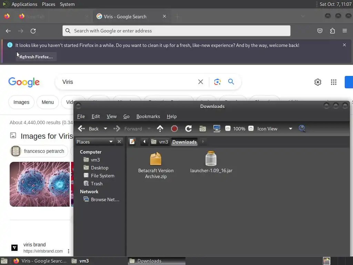This screenshot has height=265, width=353.
Task: Select the Downloads path bar button
Action: pos(184,142)
